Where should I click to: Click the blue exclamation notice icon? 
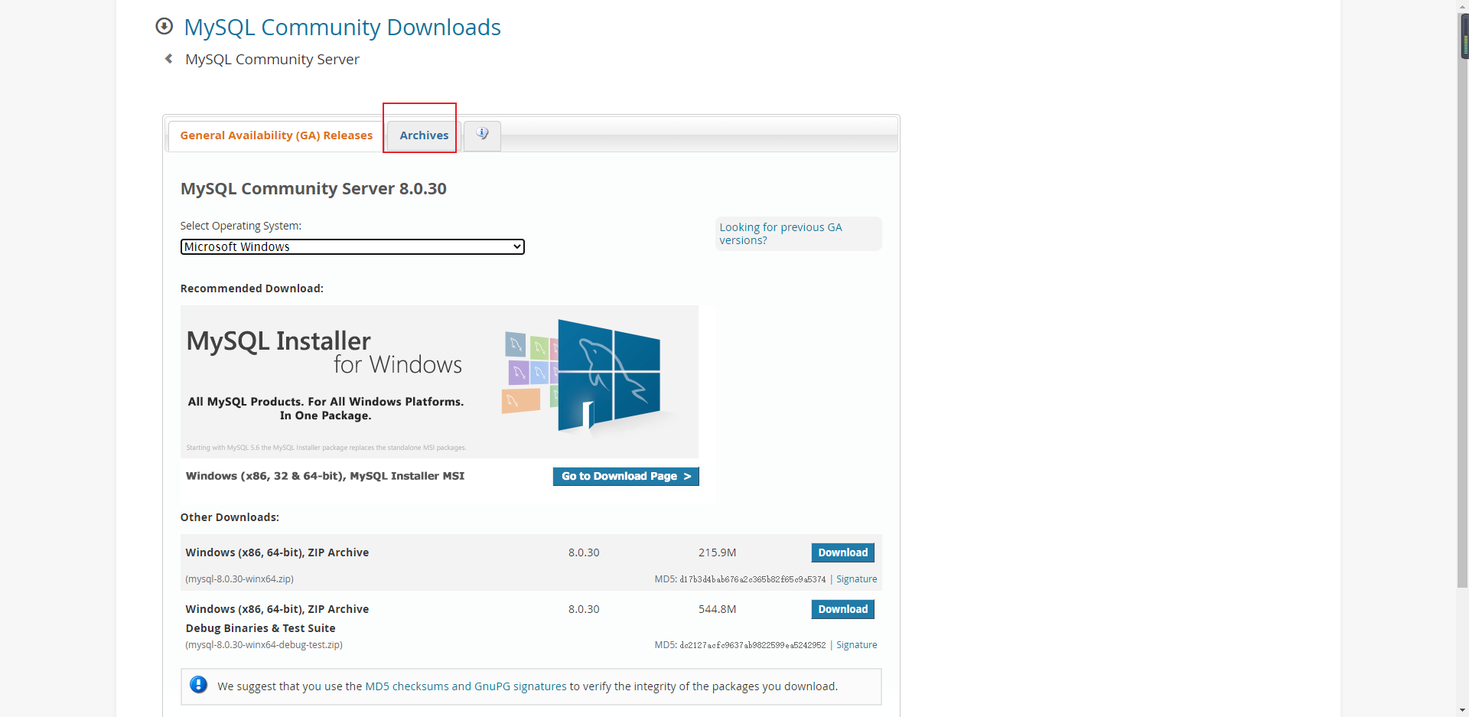tap(199, 685)
